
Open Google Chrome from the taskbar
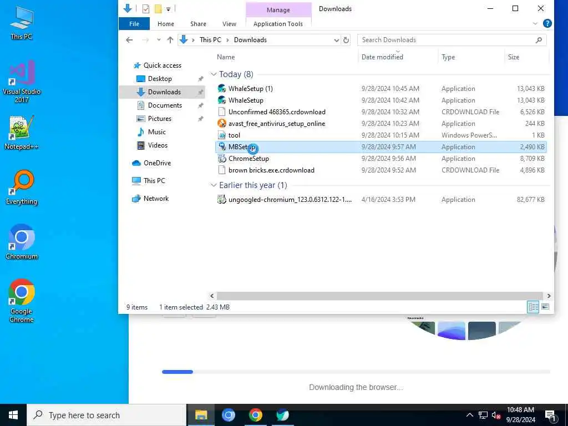click(255, 415)
